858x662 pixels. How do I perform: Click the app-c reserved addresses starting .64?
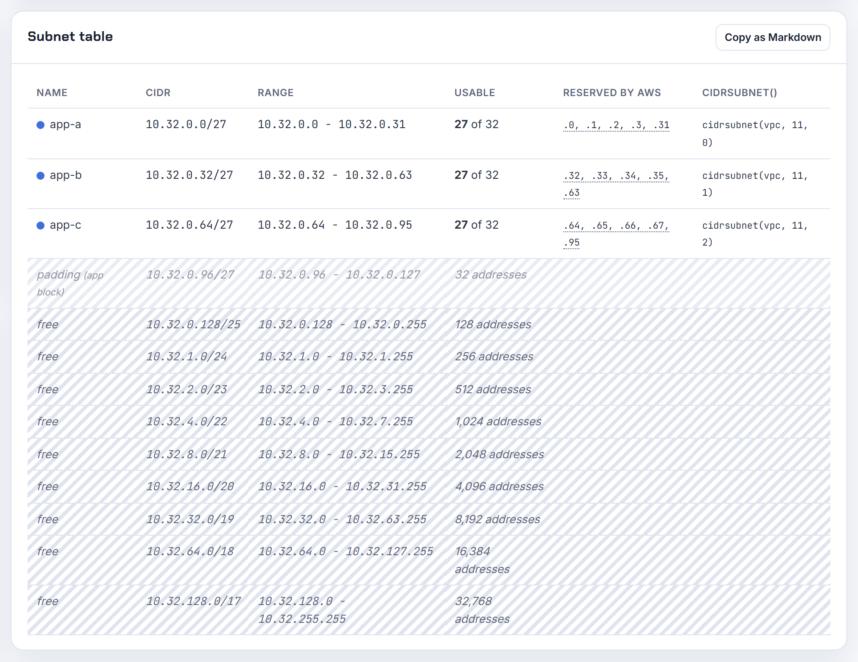coord(616,234)
